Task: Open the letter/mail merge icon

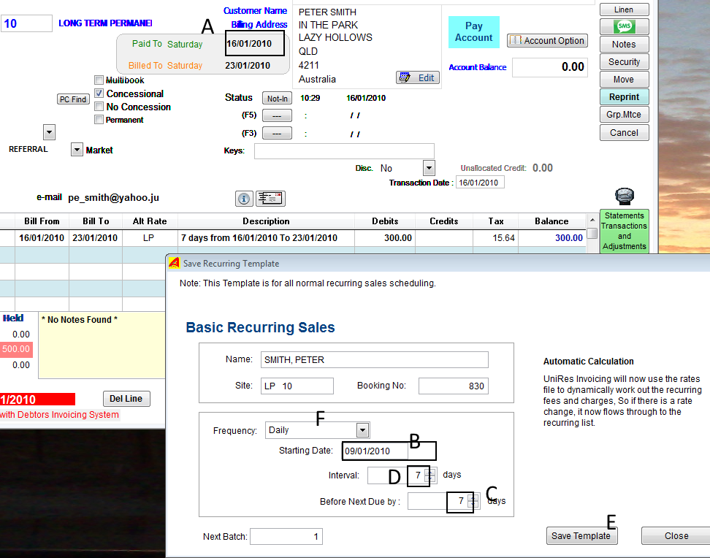Action: tap(270, 199)
